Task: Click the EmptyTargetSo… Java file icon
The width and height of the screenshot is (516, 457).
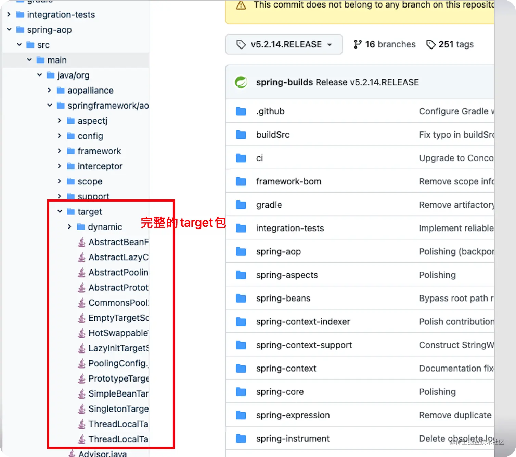Action: click(x=81, y=318)
